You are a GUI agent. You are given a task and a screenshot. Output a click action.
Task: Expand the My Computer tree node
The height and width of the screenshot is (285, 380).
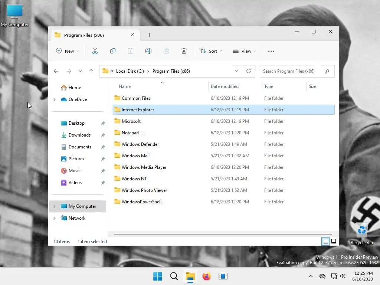pos(55,206)
